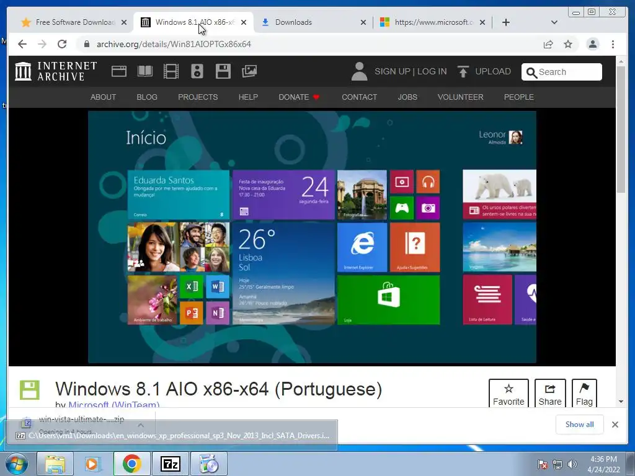Open the VOLUNTEER menu item
The image size is (635, 476).
coord(461,97)
